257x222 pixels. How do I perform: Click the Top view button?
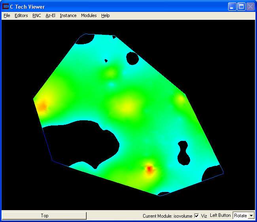pos(44,216)
